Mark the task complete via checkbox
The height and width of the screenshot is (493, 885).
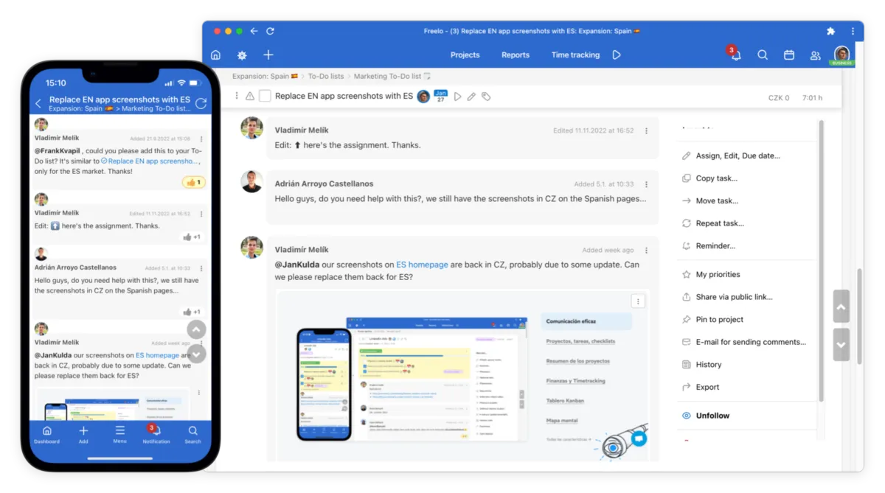pos(264,96)
